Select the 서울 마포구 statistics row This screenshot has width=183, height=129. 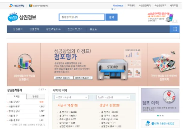tap(26, 106)
